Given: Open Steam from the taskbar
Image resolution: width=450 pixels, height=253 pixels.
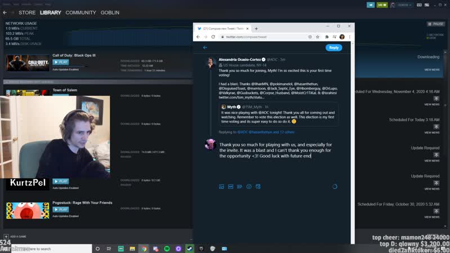Looking at the screenshot, I should click(190, 249).
